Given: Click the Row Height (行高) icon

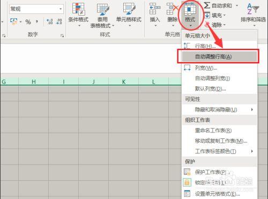Looking at the screenshot, I should (x=187, y=46).
